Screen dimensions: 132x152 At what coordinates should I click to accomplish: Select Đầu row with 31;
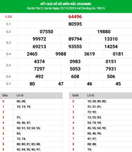31,118
